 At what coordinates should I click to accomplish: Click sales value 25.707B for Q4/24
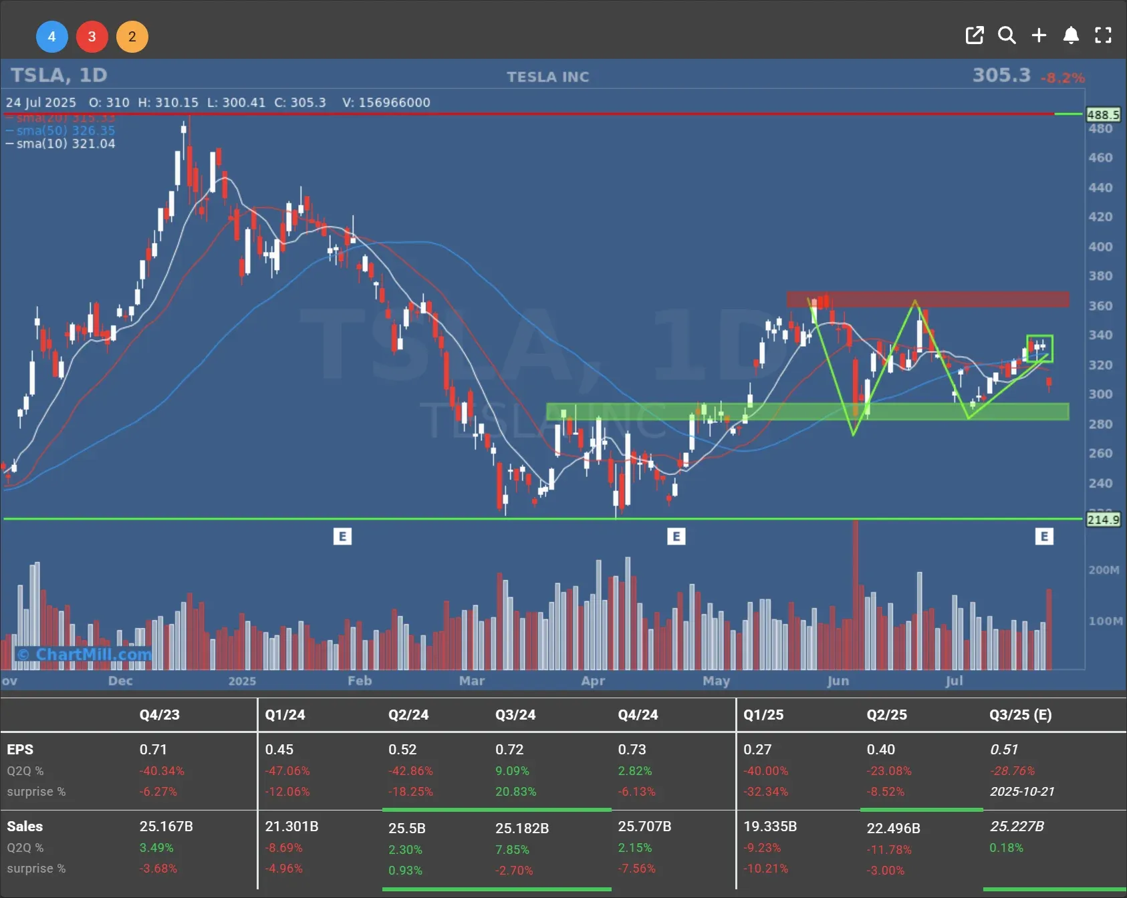(x=644, y=827)
